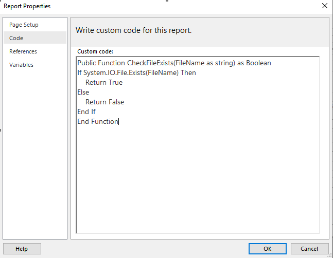The width and height of the screenshot is (333, 258).
Task: Click the resize grip at dialog corner
Action: tap(330, 255)
